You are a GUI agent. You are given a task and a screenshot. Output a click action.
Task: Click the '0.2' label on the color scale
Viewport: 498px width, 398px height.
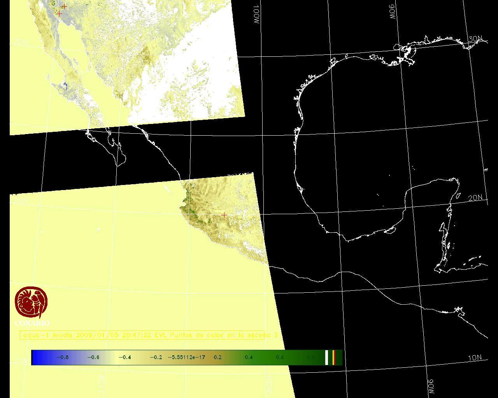pyautogui.click(x=217, y=357)
